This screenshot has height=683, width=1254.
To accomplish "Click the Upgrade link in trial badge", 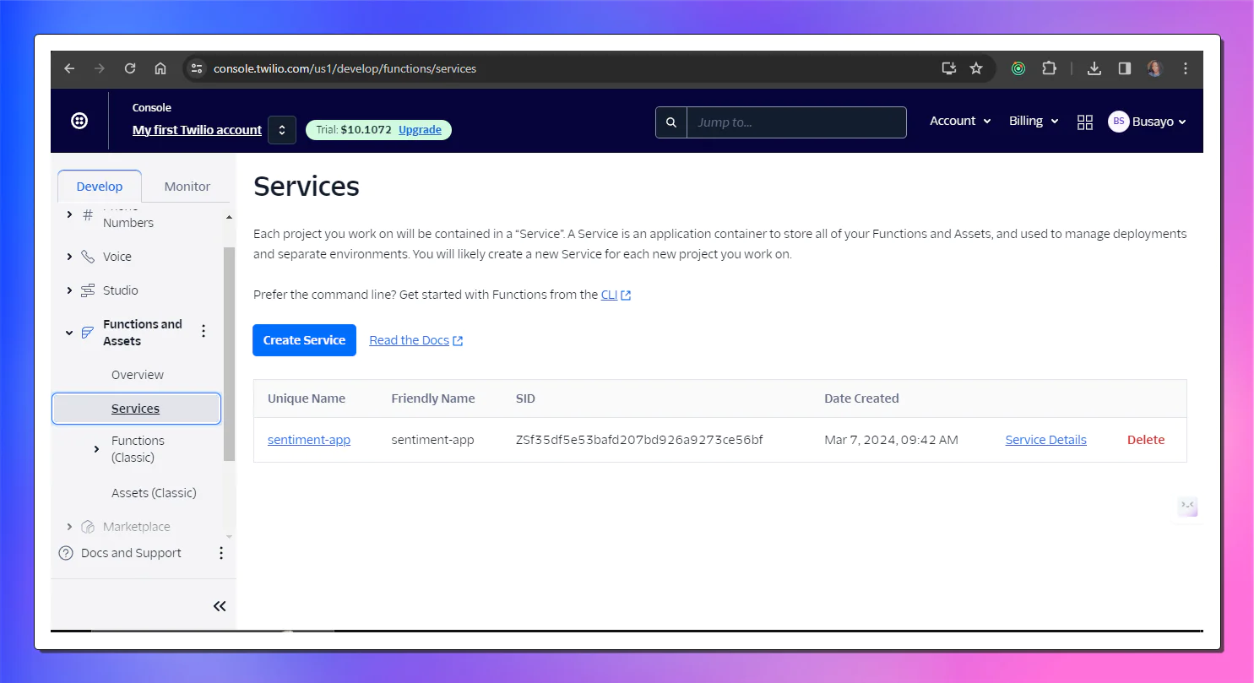I will pos(420,130).
